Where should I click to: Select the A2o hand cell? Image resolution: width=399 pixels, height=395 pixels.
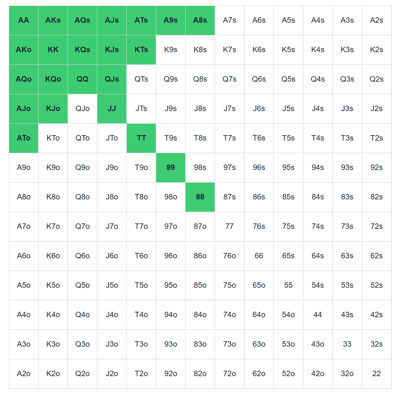(x=24, y=374)
